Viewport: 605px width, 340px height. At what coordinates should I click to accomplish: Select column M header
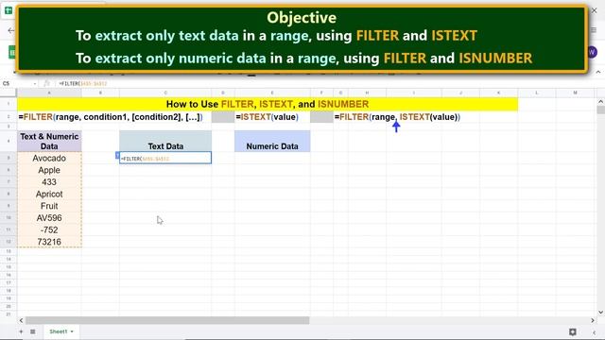click(x=575, y=93)
